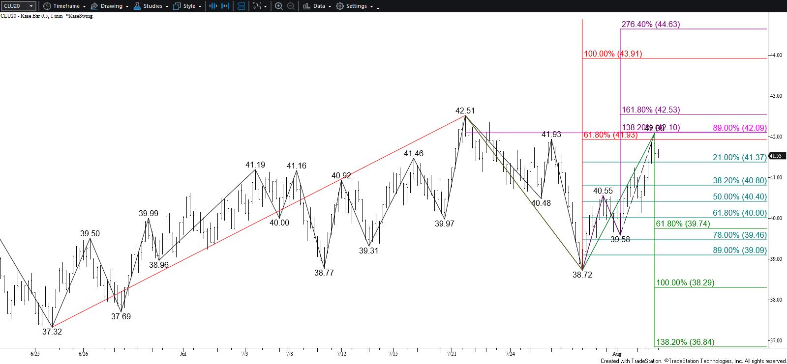Click the *KaseSwing study label
Screen dimensions: 787x364
click(x=79, y=16)
